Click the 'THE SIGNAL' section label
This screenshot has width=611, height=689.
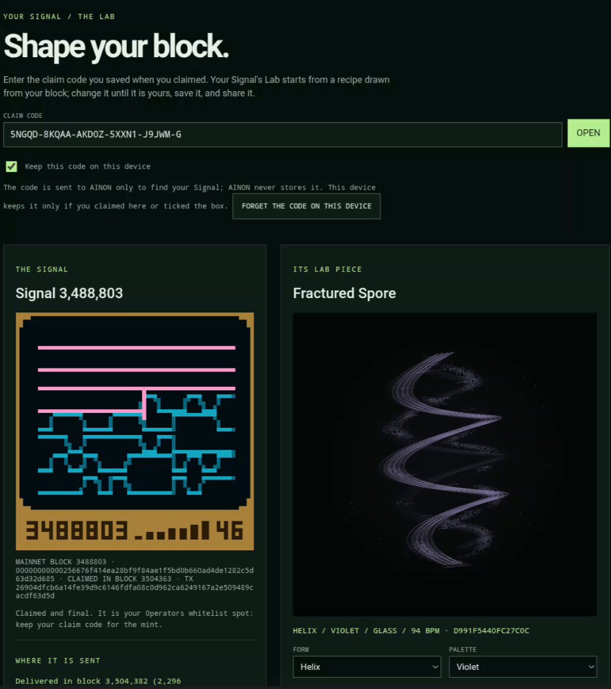42,270
